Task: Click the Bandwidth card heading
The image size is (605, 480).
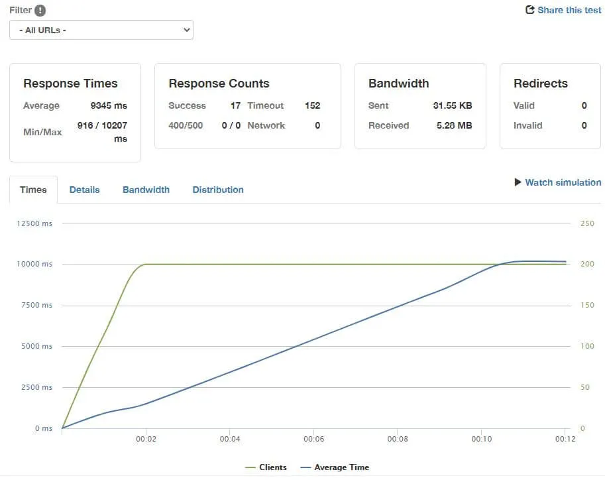Action: click(398, 84)
